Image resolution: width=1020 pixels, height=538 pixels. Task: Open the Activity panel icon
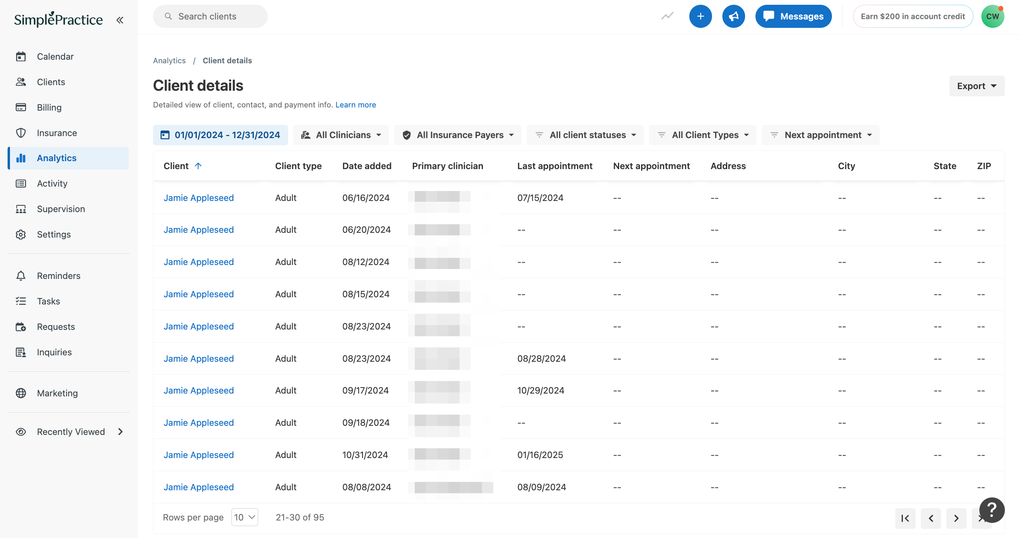pyautogui.click(x=21, y=183)
